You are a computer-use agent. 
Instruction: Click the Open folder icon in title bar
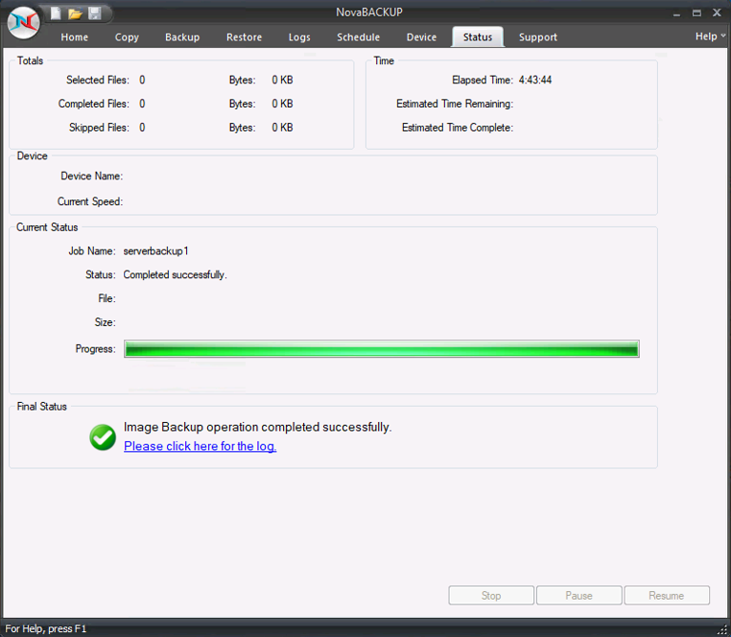pos(75,13)
